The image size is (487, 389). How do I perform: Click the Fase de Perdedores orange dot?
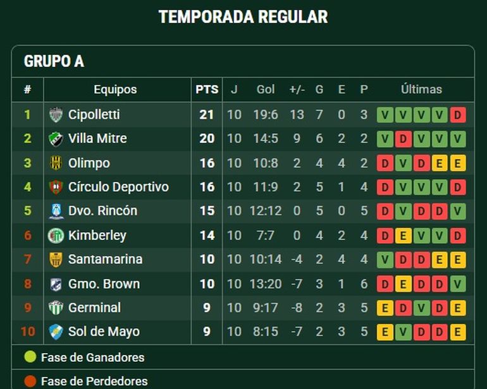tap(30, 381)
